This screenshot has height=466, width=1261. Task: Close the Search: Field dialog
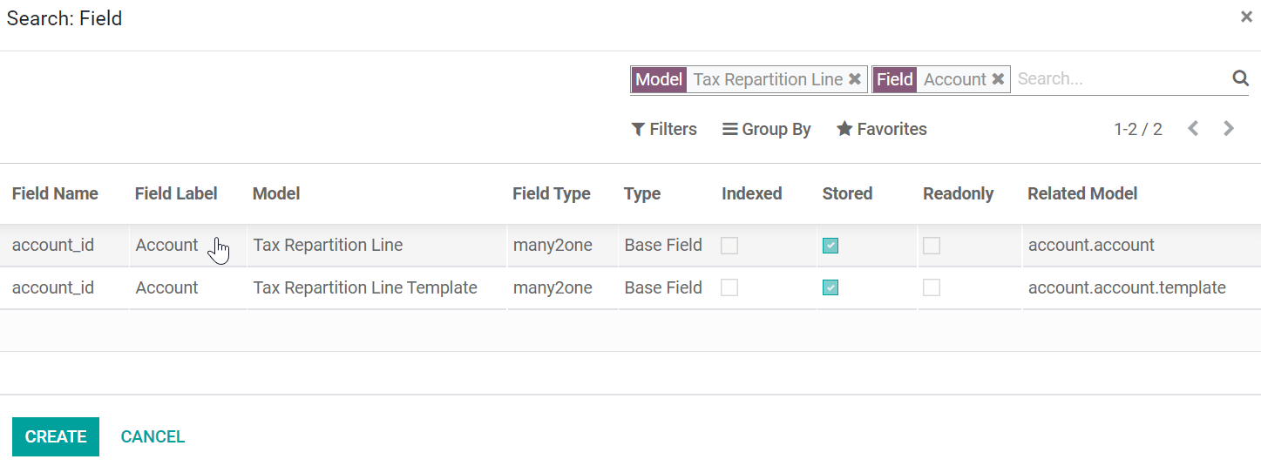tap(1246, 17)
